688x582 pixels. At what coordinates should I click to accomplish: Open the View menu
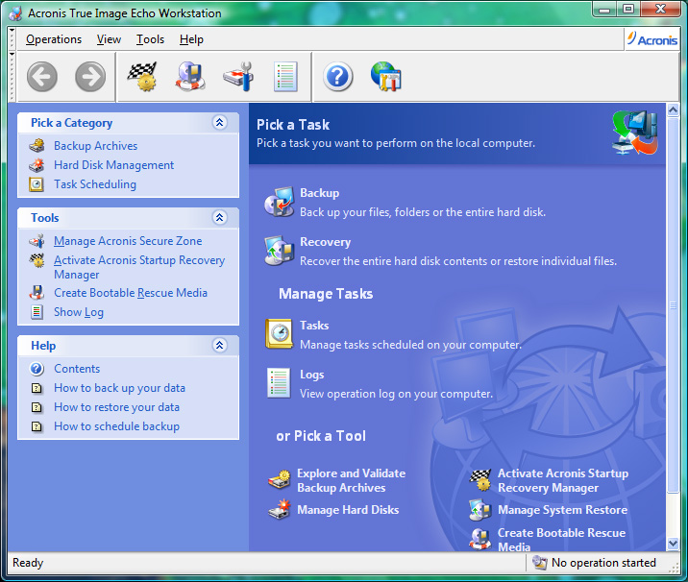coord(109,39)
